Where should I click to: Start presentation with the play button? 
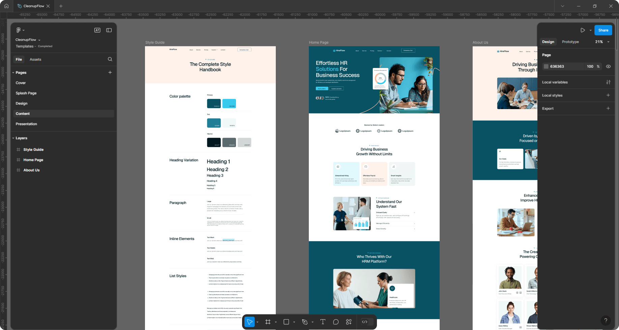tap(583, 30)
